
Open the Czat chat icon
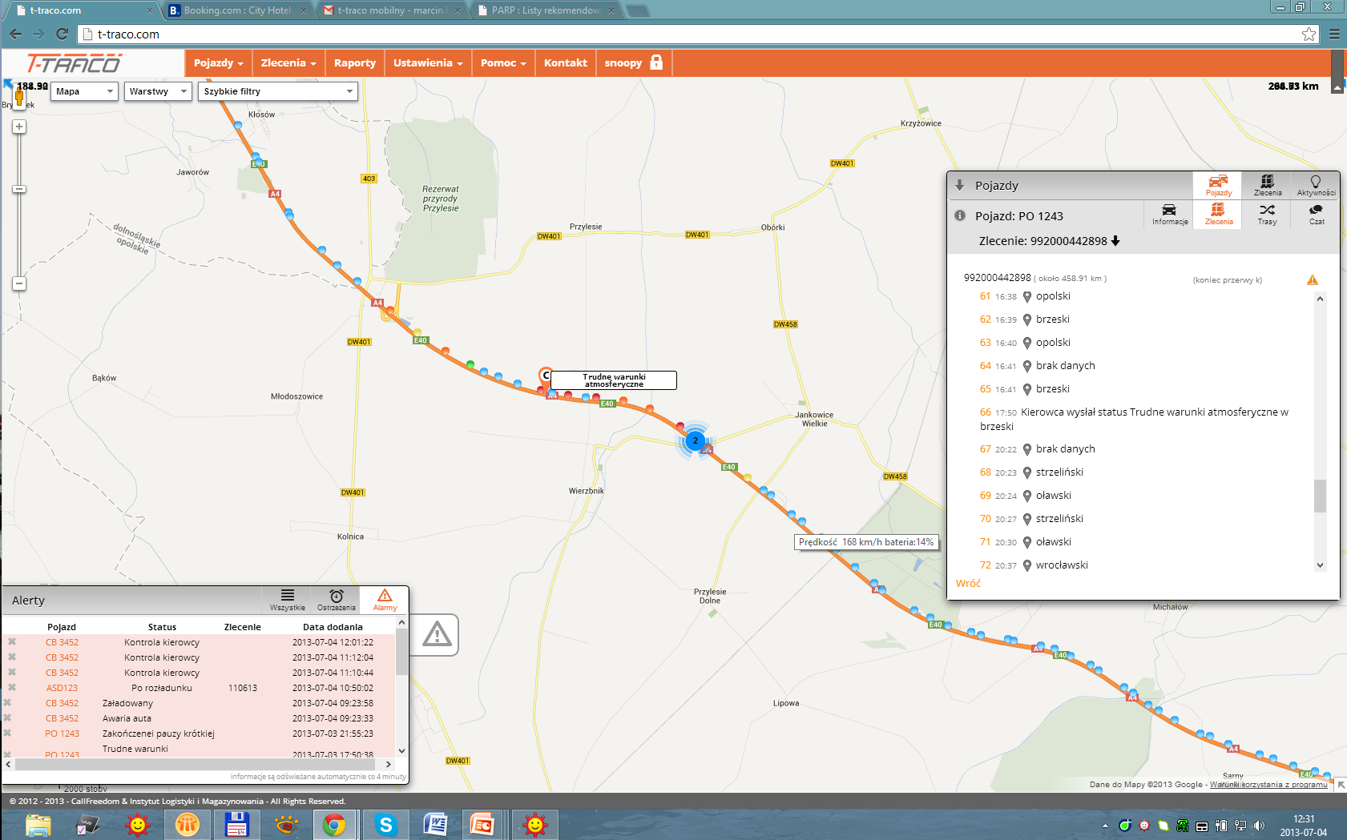coord(1316,214)
